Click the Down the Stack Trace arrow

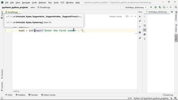(145, 21)
